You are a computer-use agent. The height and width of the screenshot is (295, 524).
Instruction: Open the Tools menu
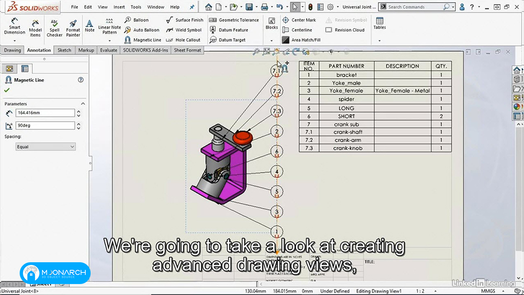tap(136, 7)
